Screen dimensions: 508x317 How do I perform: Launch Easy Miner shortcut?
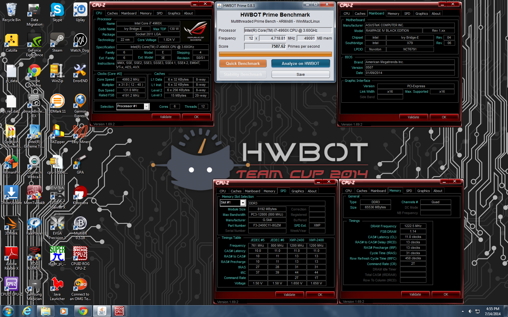[80, 134]
